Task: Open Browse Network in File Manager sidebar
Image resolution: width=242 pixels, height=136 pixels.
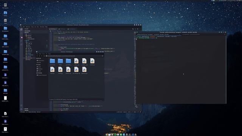Action: point(42,75)
